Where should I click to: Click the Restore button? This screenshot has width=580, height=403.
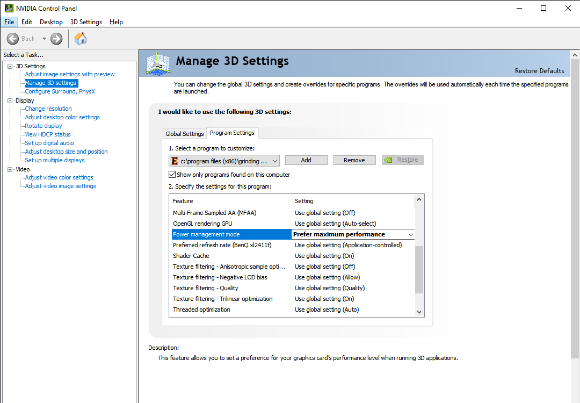[x=403, y=160]
